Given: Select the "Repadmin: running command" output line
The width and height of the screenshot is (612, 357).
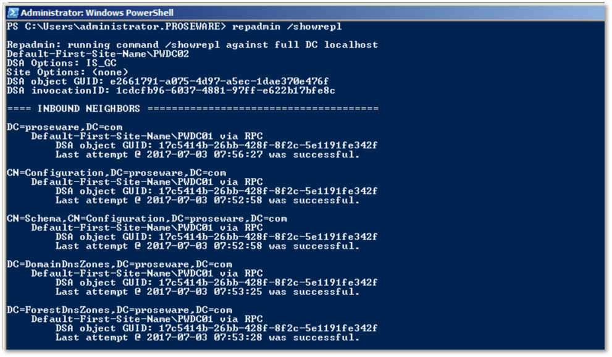Looking at the screenshot, I should click(x=192, y=44).
